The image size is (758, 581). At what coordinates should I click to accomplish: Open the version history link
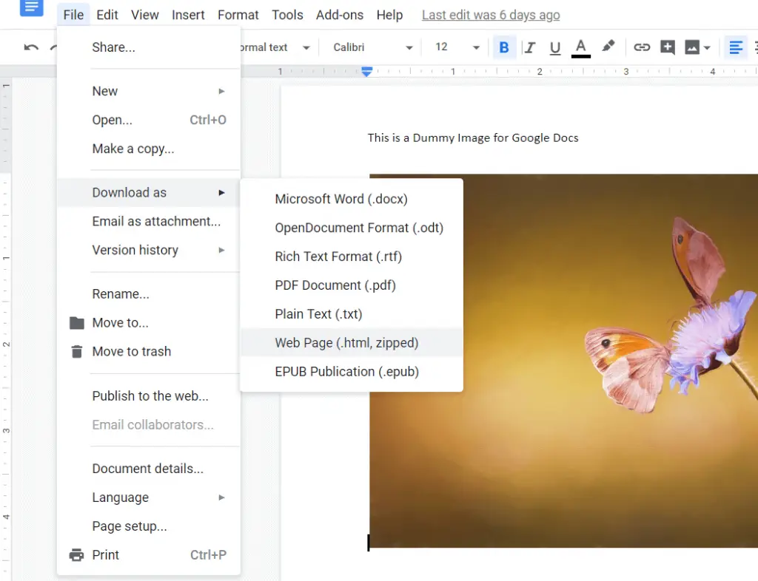click(491, 14)
